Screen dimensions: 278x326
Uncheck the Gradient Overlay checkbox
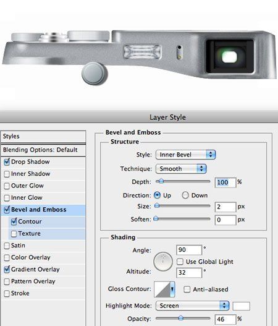[x=7, y=270]
